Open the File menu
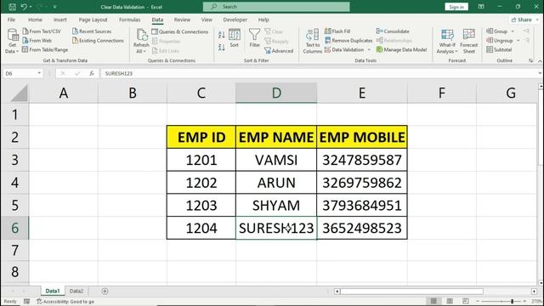 click(x=11, y=20)
